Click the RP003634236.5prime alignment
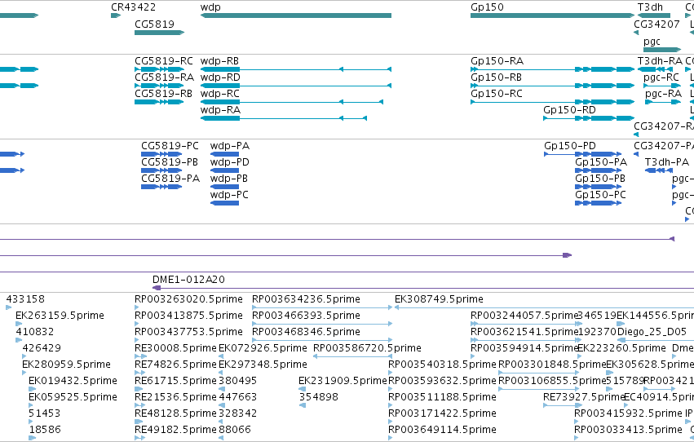694x442 pixels. (x=322, y=307)
